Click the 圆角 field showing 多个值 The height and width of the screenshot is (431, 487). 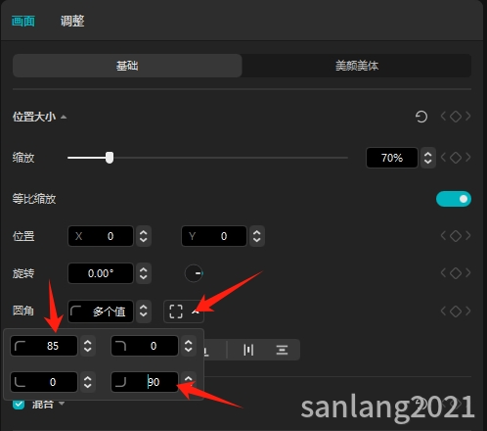pos(101,311)
